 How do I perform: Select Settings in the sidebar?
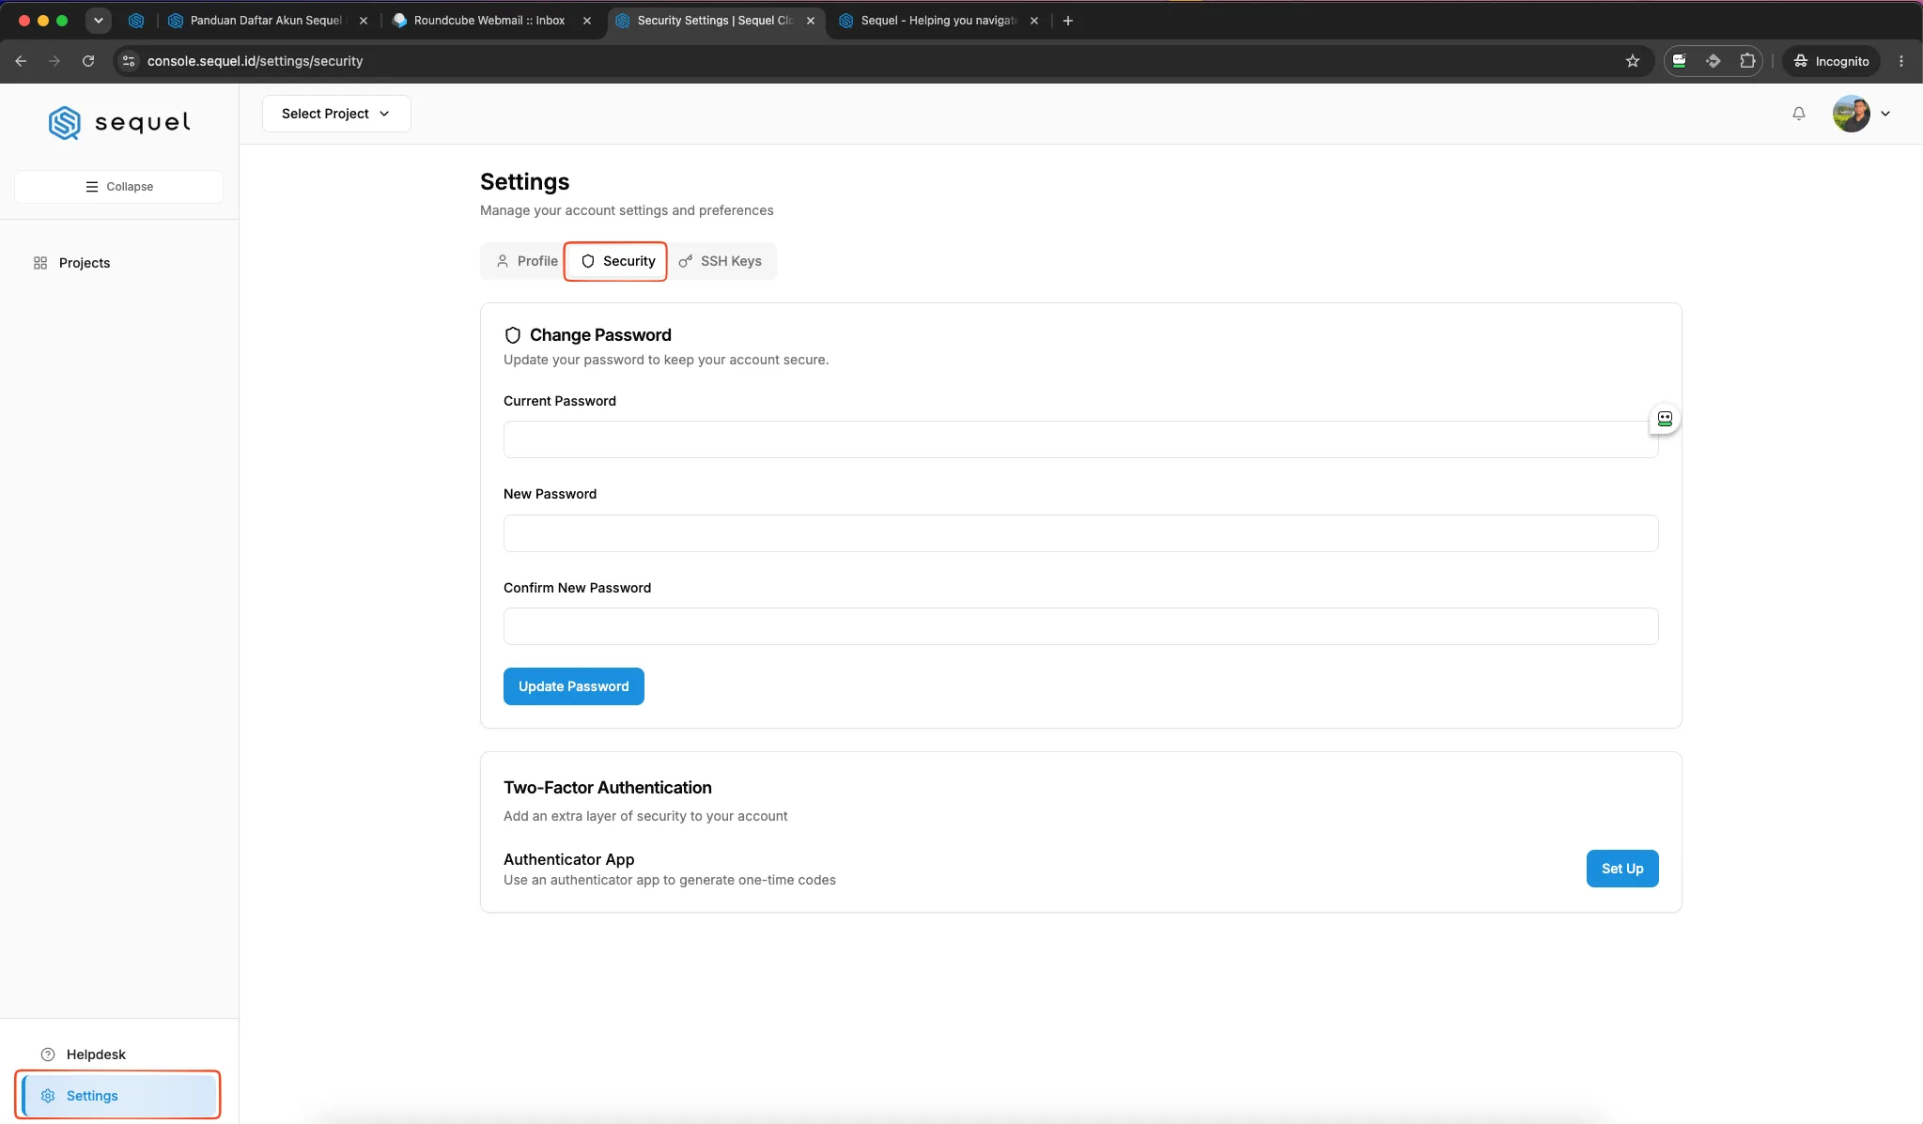click(x=118, y=1096)
